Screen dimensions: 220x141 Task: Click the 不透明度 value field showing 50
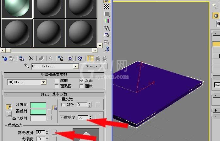click(83, 117)
